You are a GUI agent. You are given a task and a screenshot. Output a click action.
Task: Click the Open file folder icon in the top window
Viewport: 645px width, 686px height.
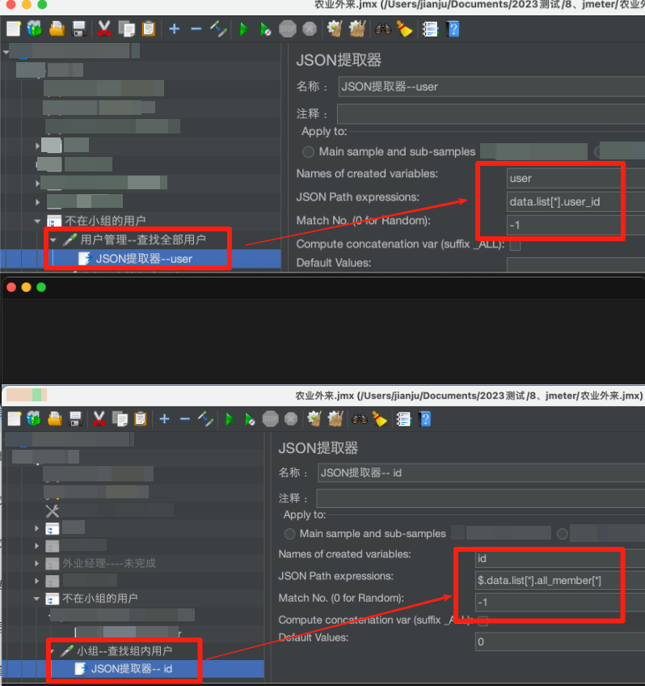tap(57, 29)
